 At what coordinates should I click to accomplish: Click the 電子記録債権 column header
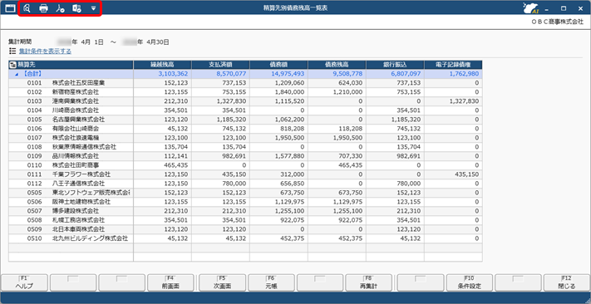[x=453, y=65]
